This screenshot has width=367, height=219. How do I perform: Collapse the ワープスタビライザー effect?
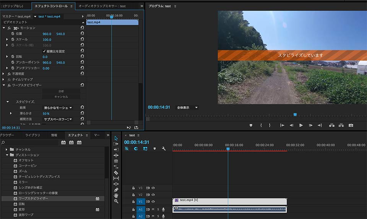point(4,85)
